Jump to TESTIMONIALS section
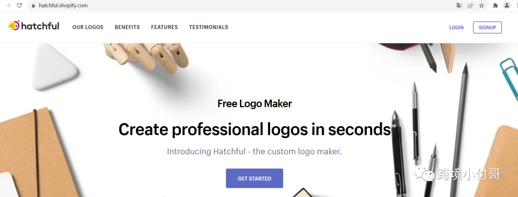This screenshot has width=518, height=197. [209, 27]
